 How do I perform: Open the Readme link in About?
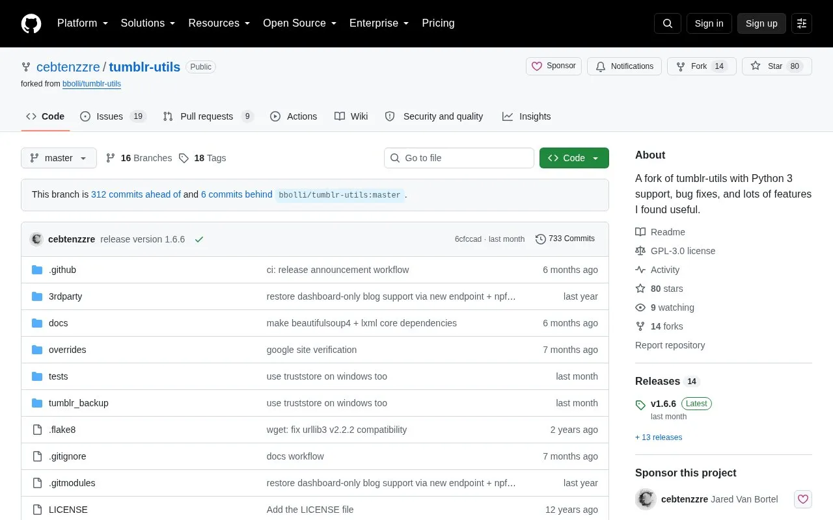click(661, 232)
